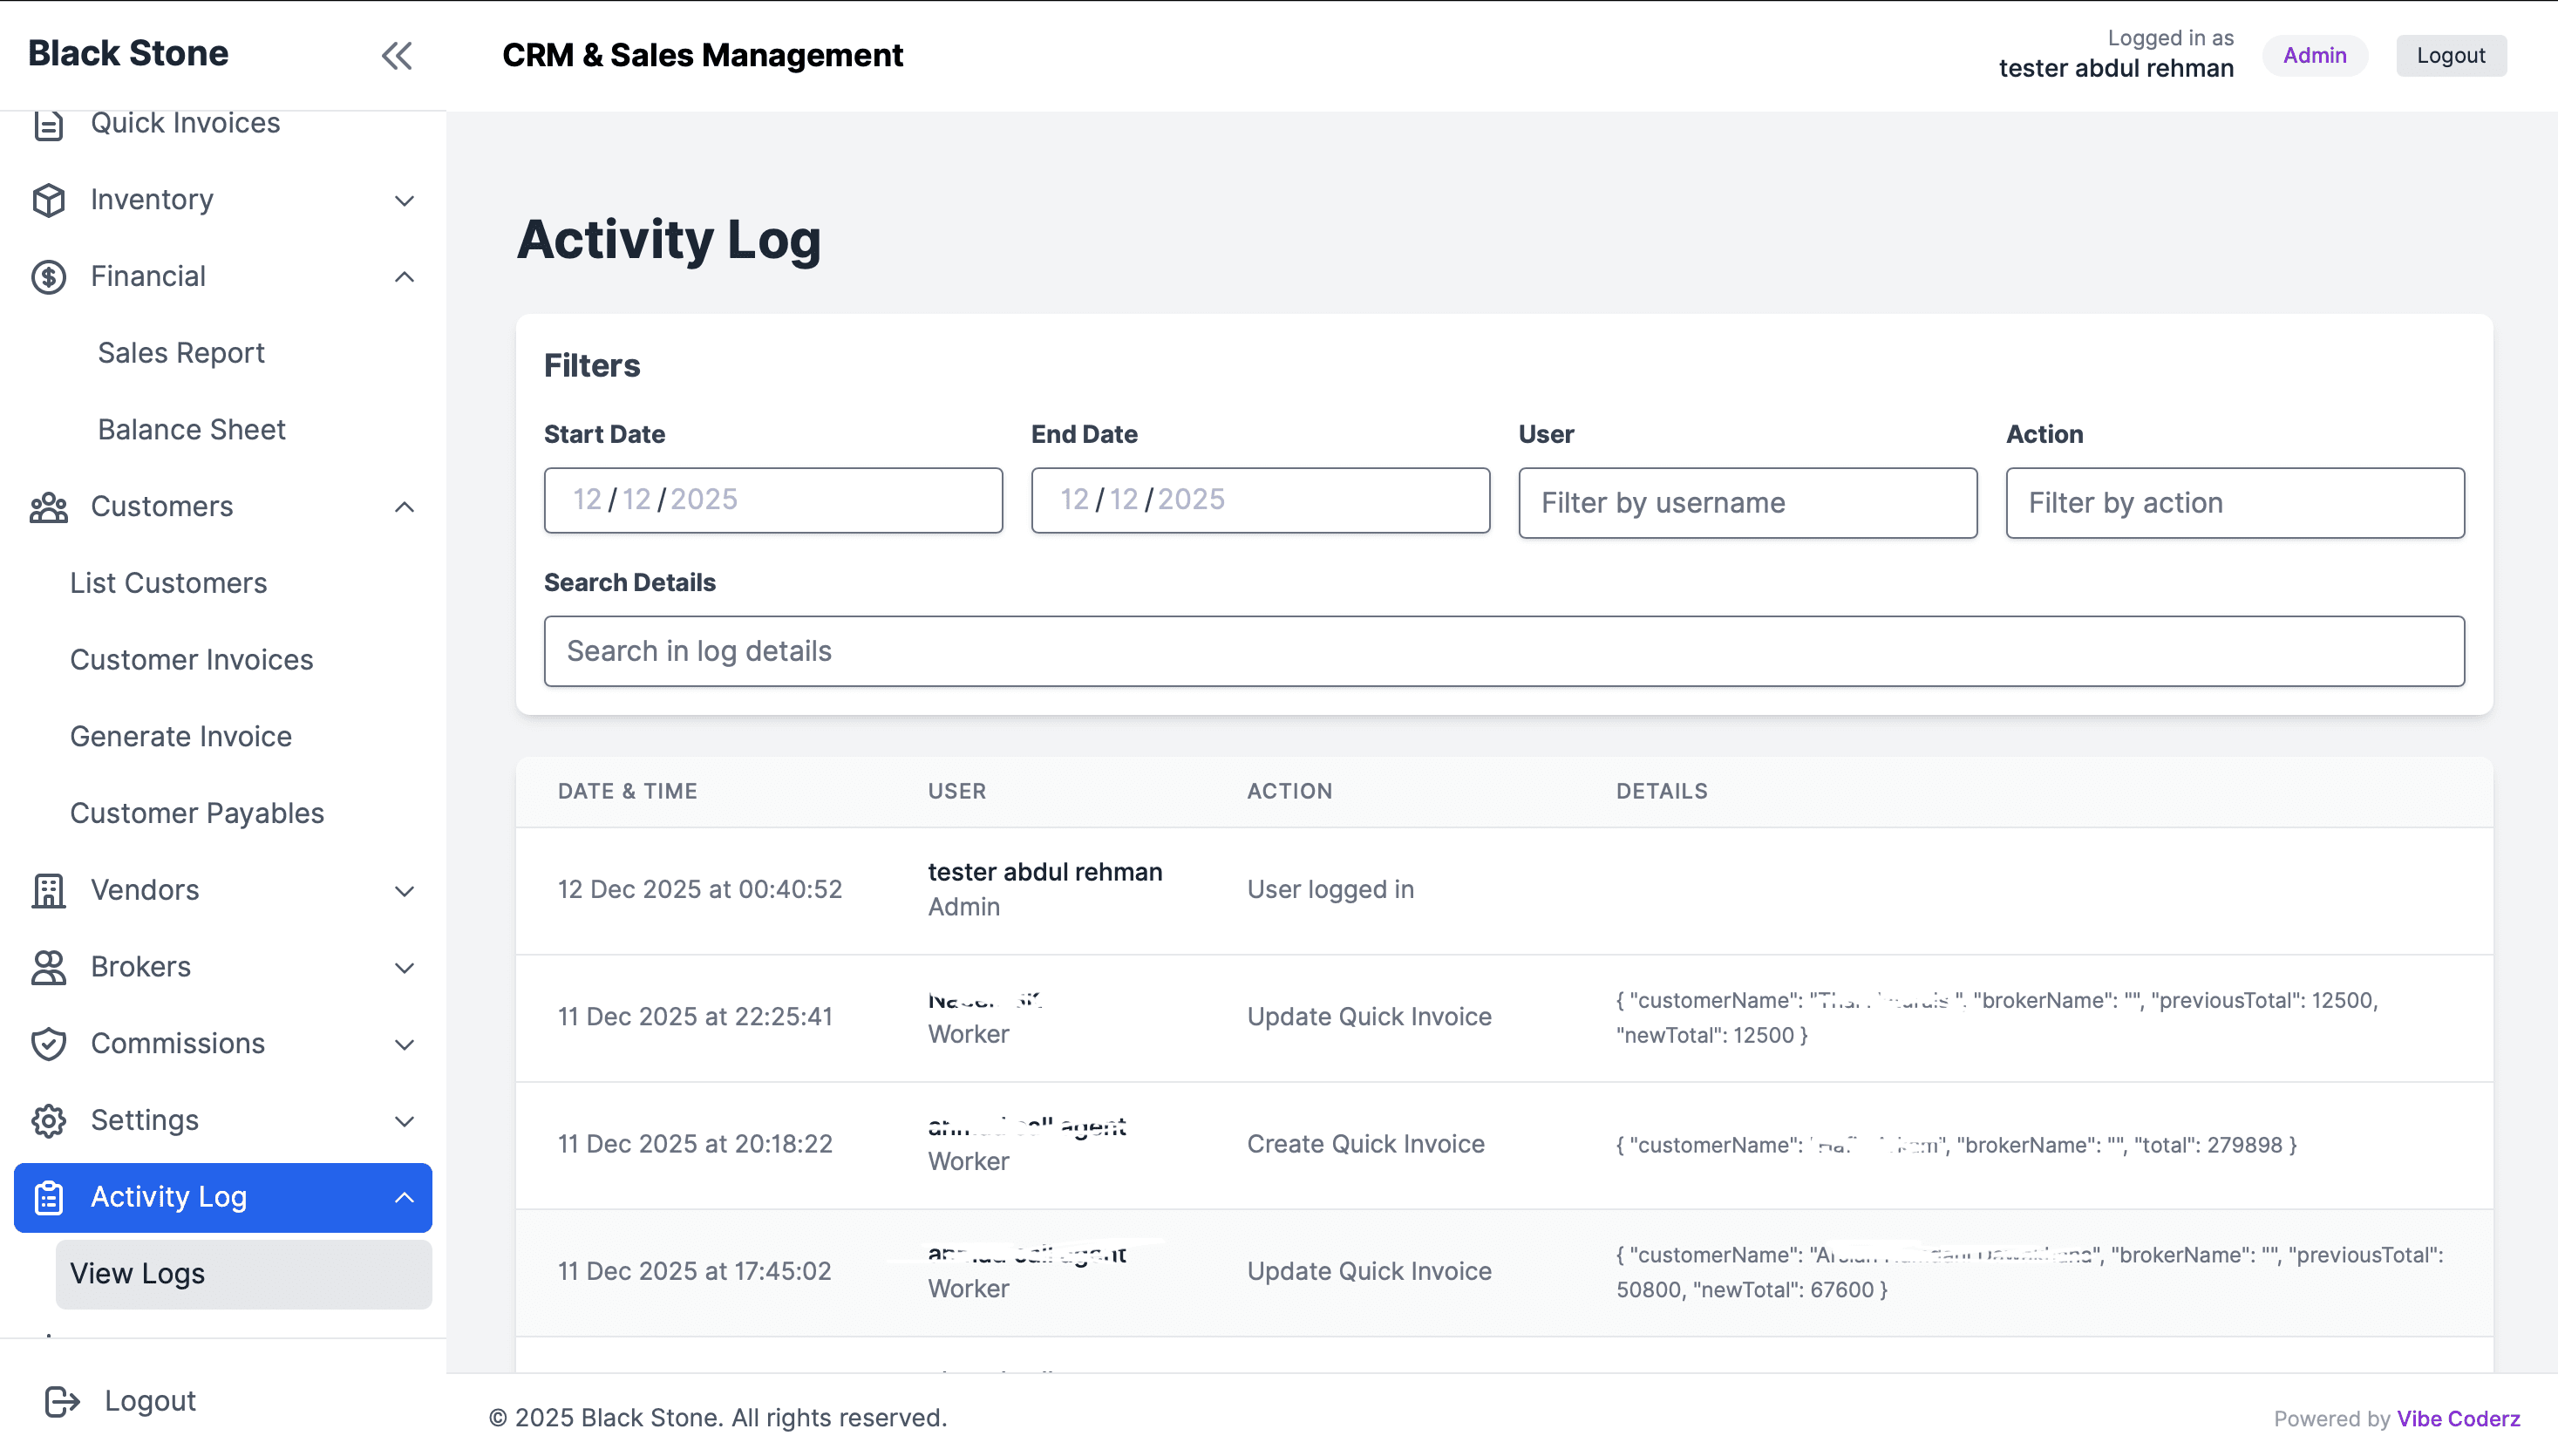Click the Brokers menu label

[141, 967]
